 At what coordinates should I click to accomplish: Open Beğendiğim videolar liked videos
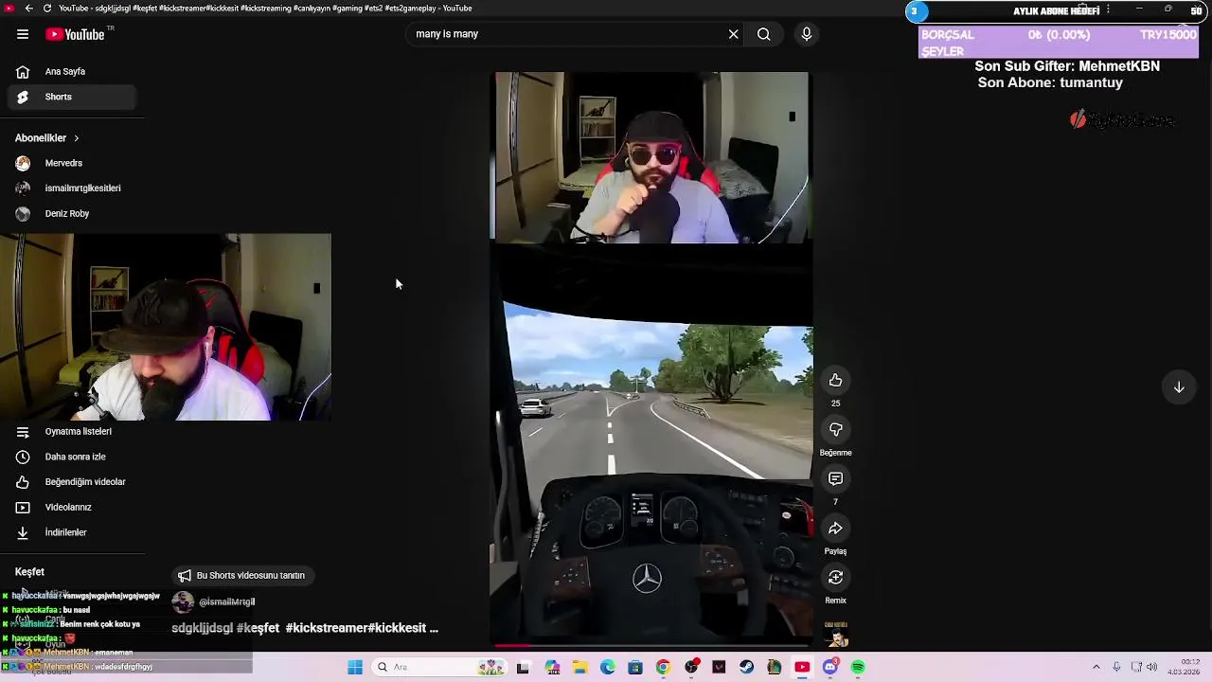72,482
